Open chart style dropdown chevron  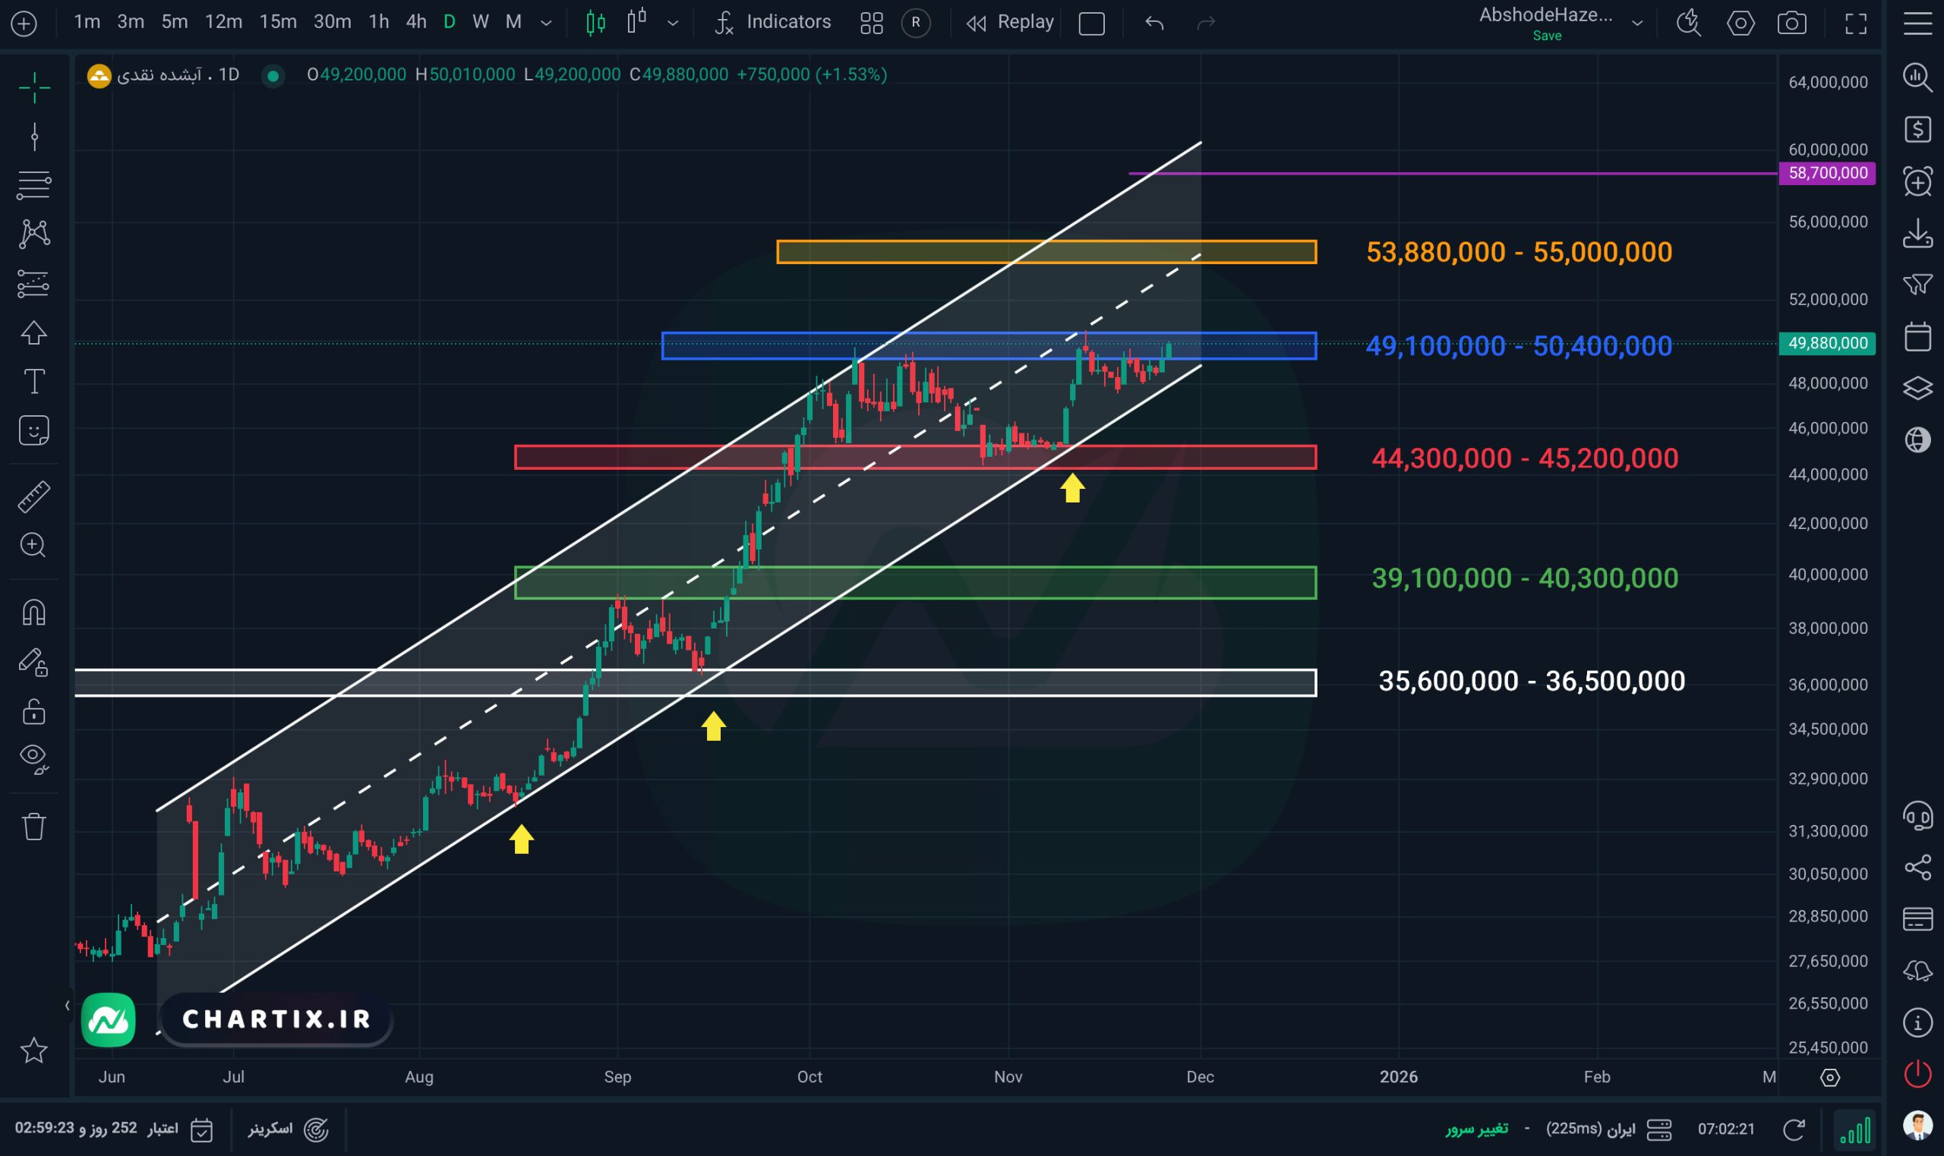tap(674, 23)
